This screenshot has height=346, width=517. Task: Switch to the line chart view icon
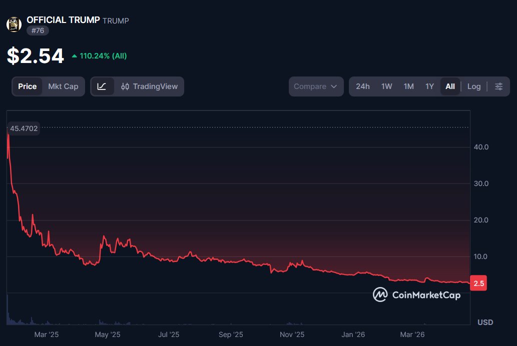pos(102,86)
